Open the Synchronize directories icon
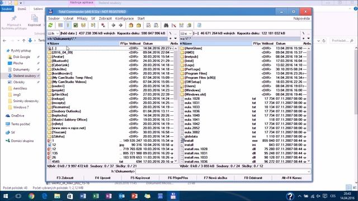 (181, 25)
